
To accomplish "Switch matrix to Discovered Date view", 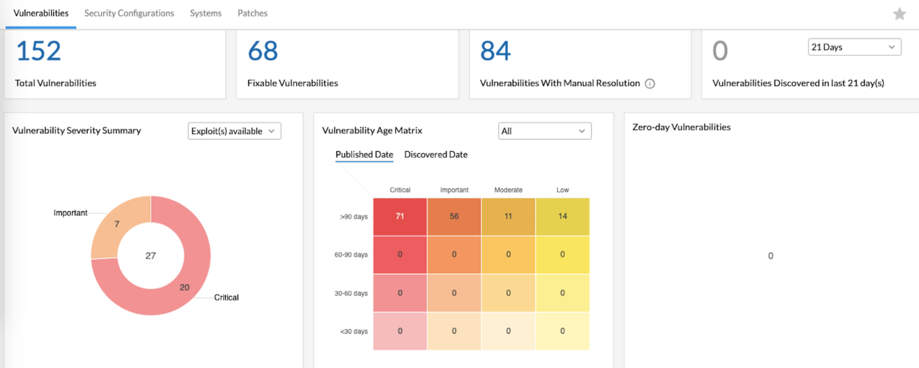I will [435, 154].
